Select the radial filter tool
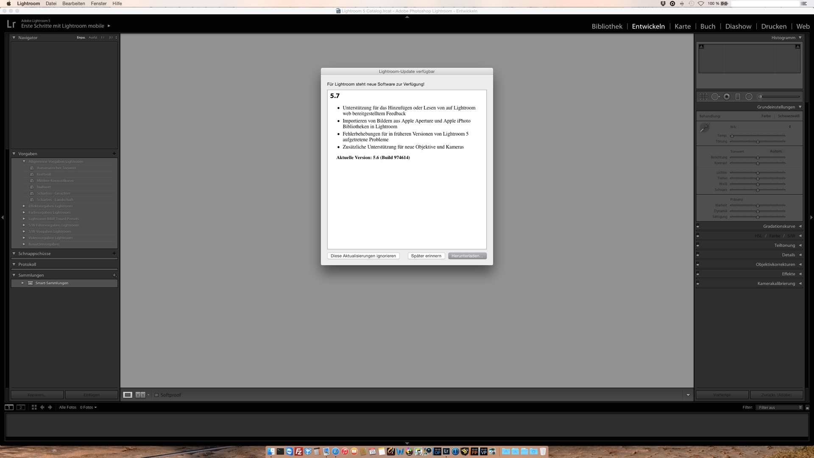The image size is (814, 458). pos(749,97)
